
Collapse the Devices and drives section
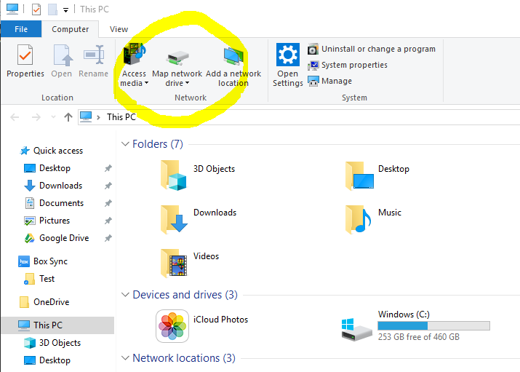(125, 295)
